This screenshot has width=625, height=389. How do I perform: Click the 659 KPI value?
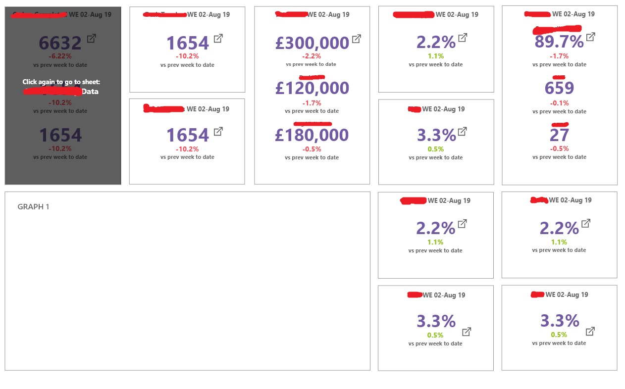click(x=559, y=88)
